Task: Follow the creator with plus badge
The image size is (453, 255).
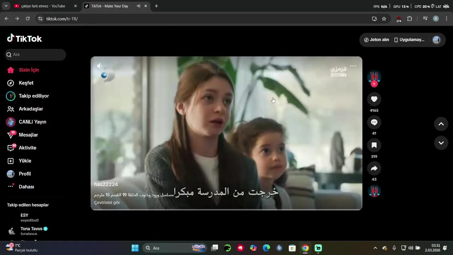Action: coord(374,84)
